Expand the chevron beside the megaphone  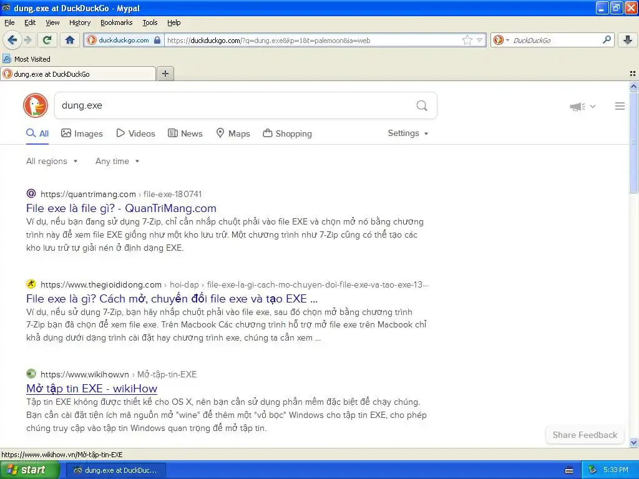593,106
